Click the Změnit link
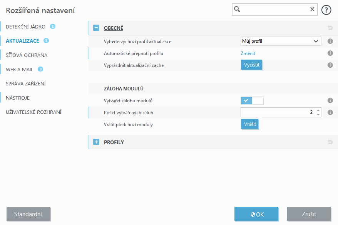The width and height of the screenshot is (338, 225). (248, 53)
